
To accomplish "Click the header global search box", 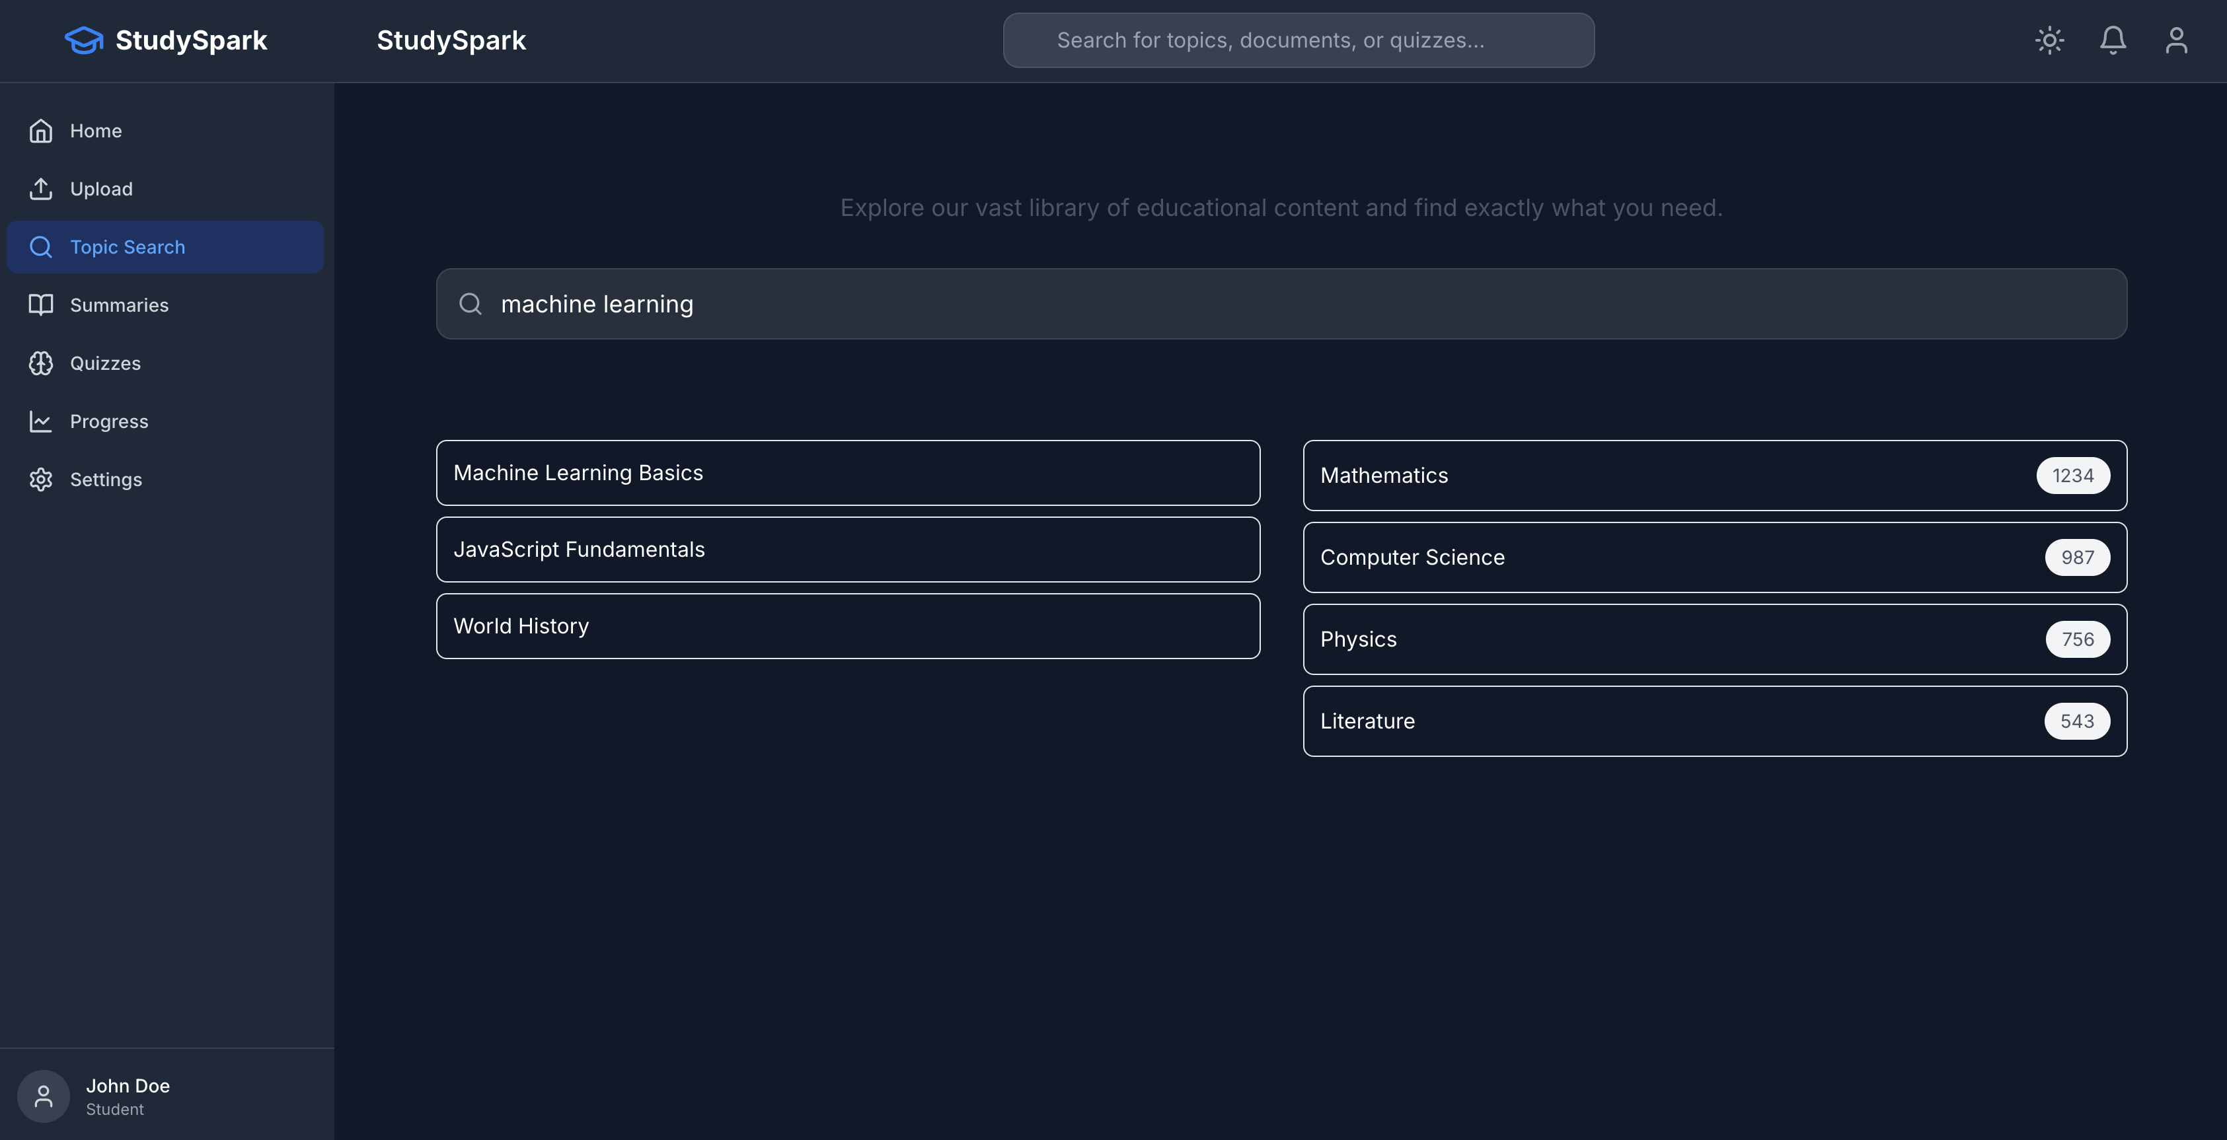I will point(1298,41).
